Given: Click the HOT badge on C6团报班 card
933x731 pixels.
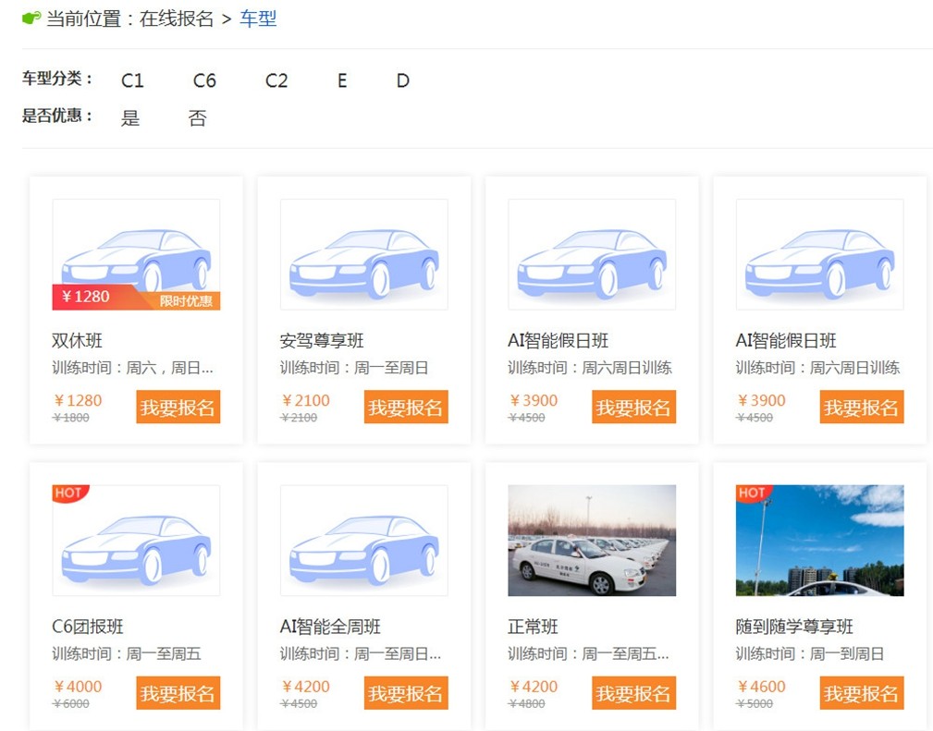Looking at the screenshot, I should [x=69, y=493].
